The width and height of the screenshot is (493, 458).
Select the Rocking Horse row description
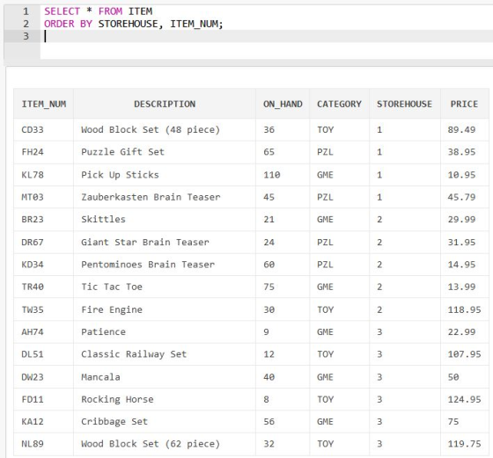pos(165,399)
